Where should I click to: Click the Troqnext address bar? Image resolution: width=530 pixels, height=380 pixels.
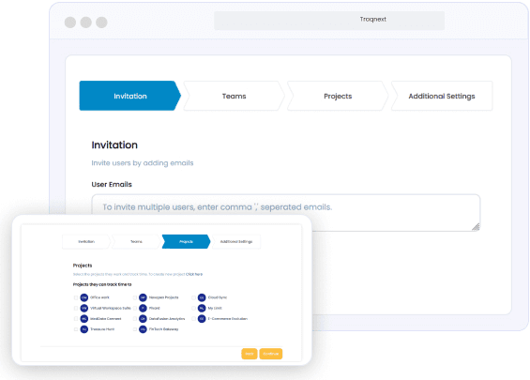(x=329, y=21)
